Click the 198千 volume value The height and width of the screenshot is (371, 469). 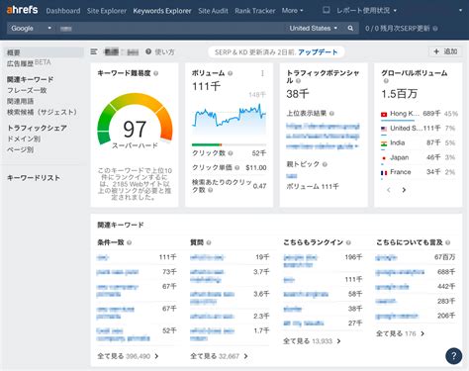(x=353, y=257)
